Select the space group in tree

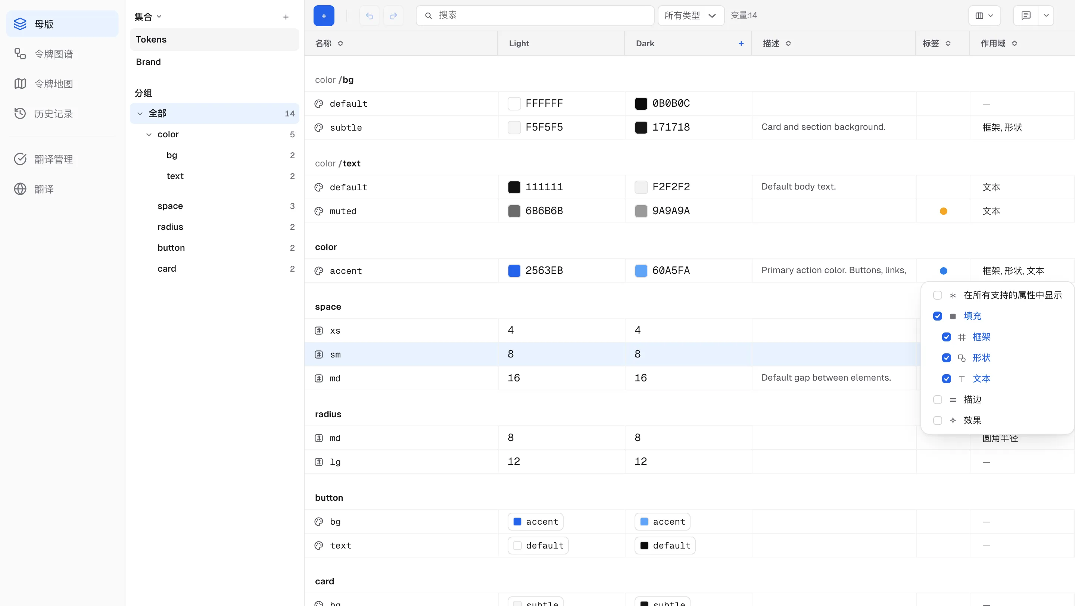[215, 206]
